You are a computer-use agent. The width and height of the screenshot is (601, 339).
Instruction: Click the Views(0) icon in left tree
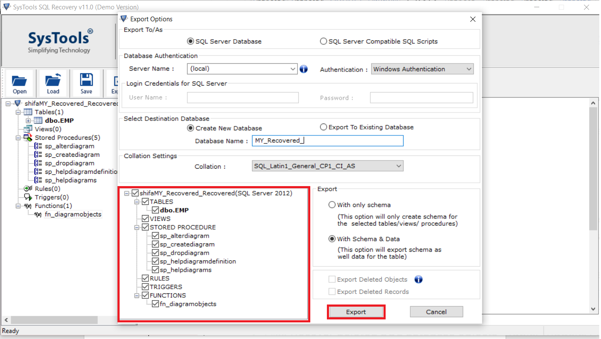28,129
